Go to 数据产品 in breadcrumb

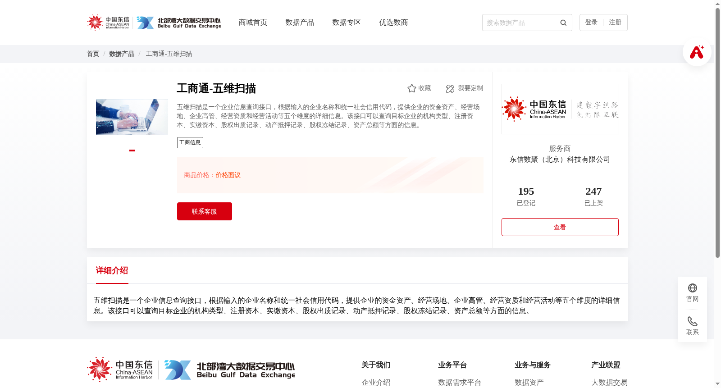tap(122, 54)
